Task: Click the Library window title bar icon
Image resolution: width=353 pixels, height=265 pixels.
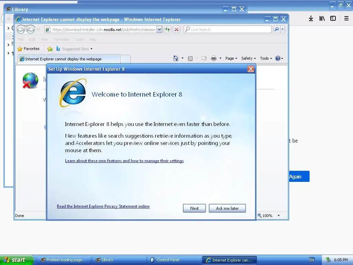Action: pos(8,9)
